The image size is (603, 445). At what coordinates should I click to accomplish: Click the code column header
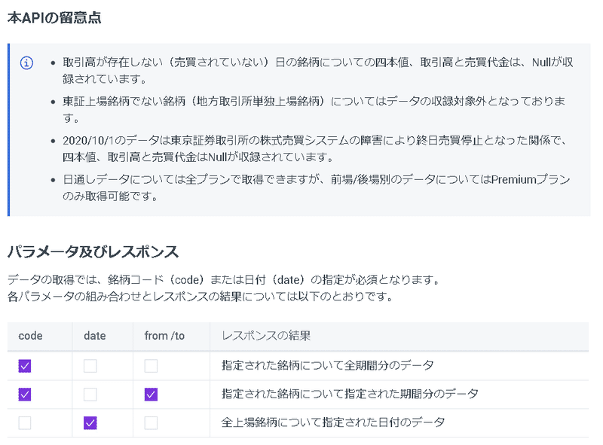point(29,337)
